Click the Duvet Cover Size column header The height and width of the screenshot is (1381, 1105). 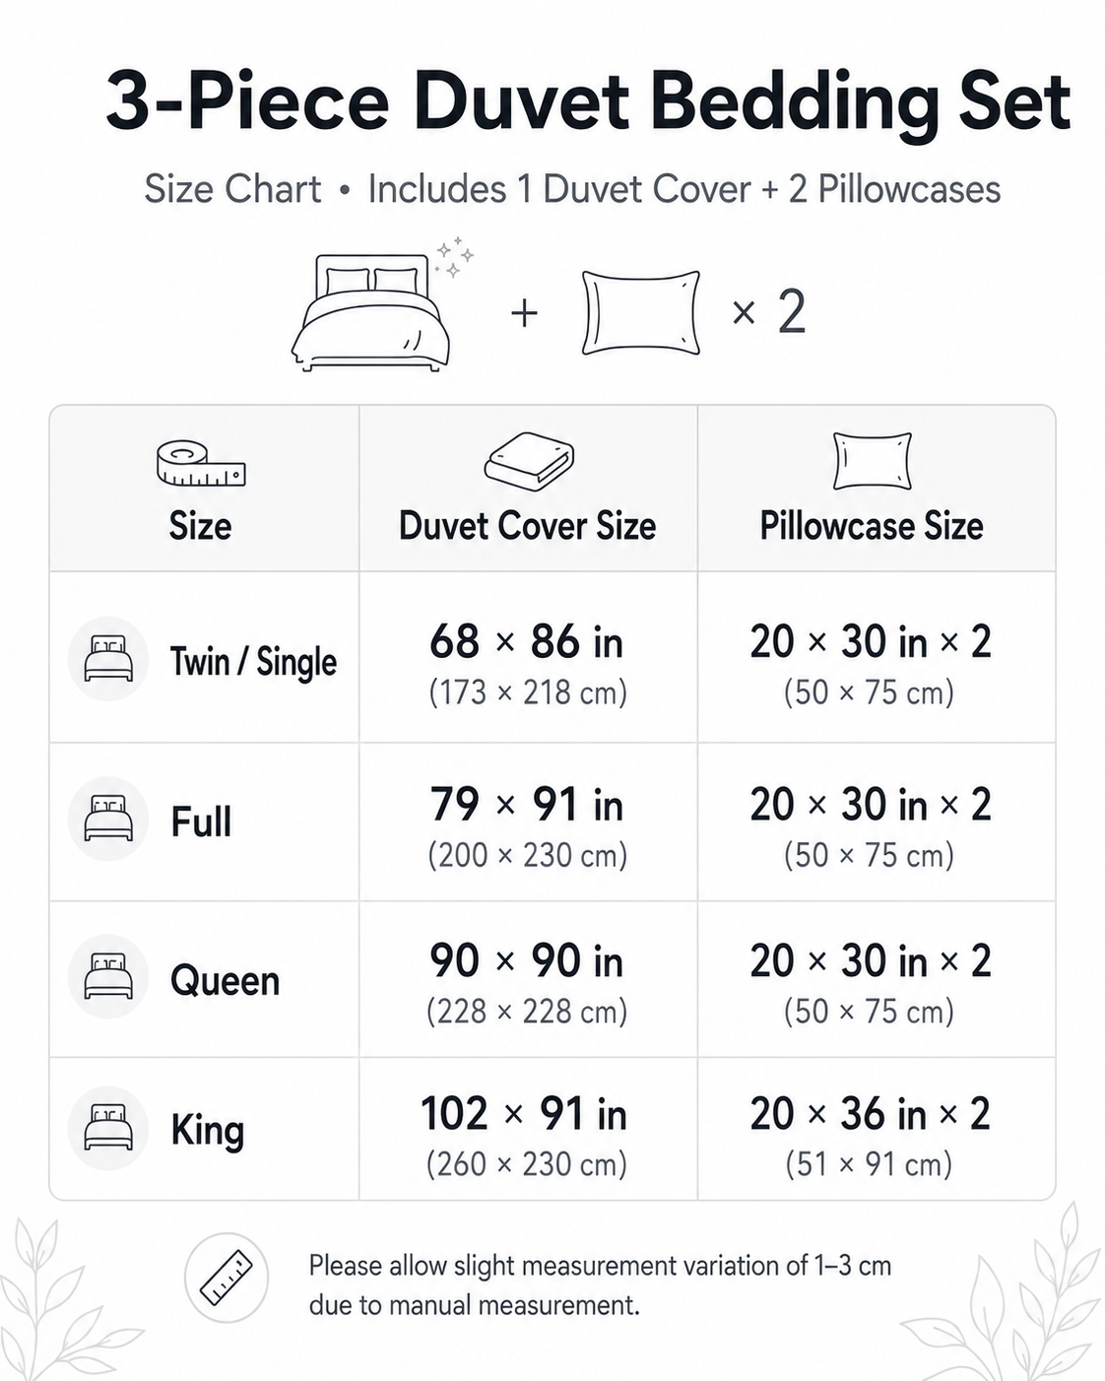(528, 526)
